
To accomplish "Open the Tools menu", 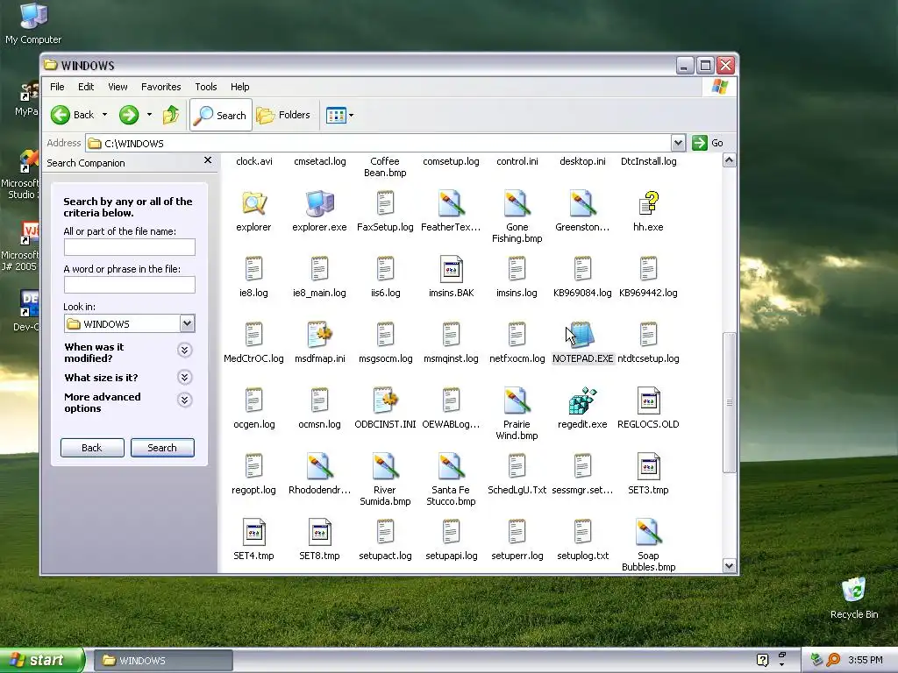I will click(x=205, y=87).
